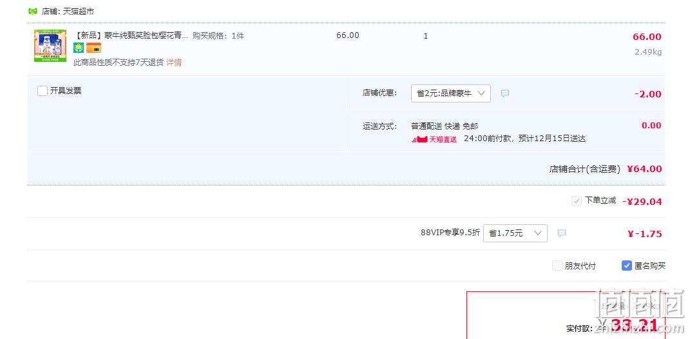The width and height of the screenshot is (690, 339).
Task: Click the 2.49kg weight under item total
Action: [648, 52]
